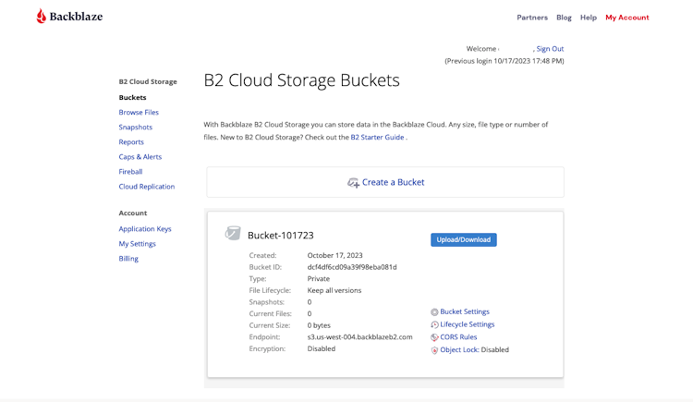The height and width of the screenshot is (402, 693).
Task: Click the Bucket Settings gear icon
Action: [x=434, y=312]
